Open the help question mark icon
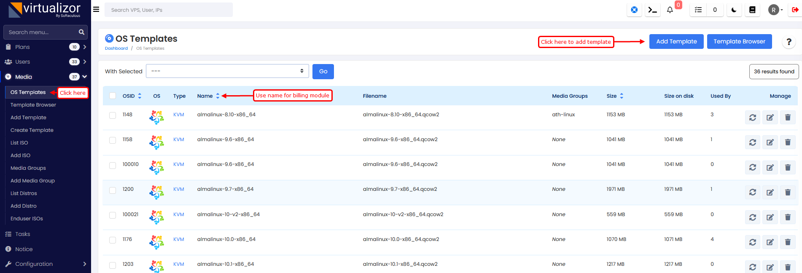Screen dimensions: 802x273 click(789, 42)
